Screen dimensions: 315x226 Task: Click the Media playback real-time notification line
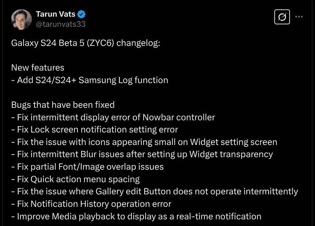pyautogui.click(x=136, y=216)
